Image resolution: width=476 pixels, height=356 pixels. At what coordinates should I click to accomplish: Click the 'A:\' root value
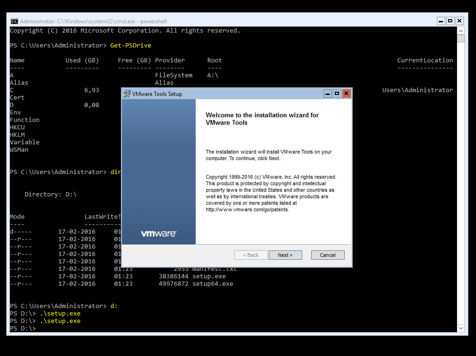213,75
